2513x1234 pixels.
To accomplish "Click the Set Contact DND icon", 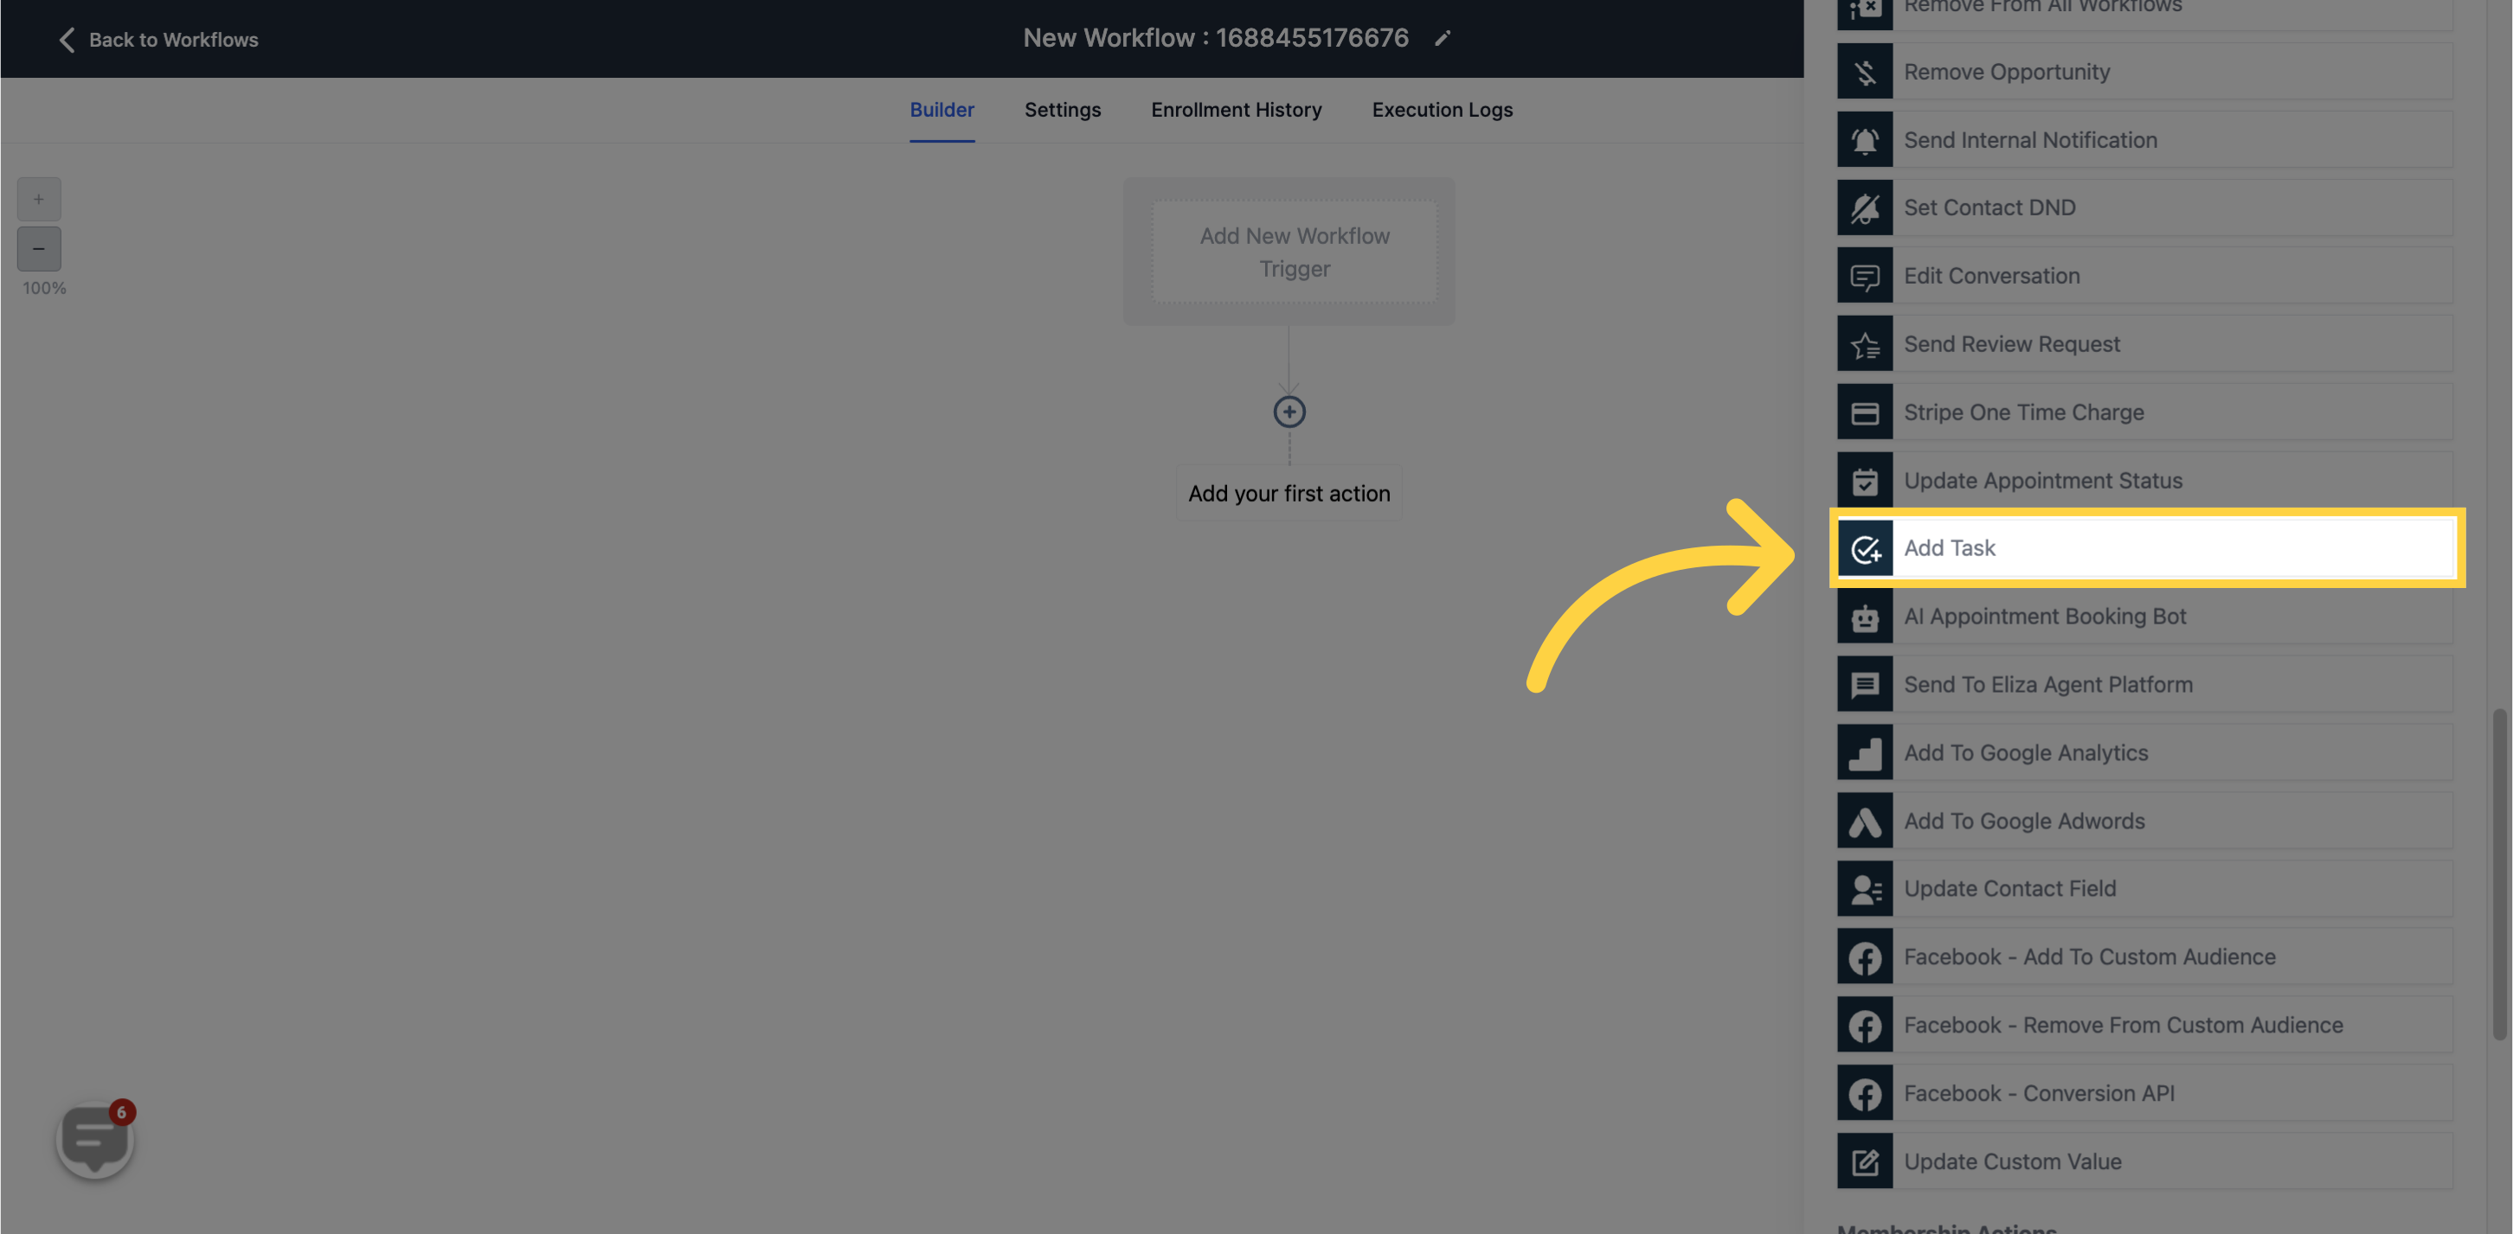I will pos(1866,207).
